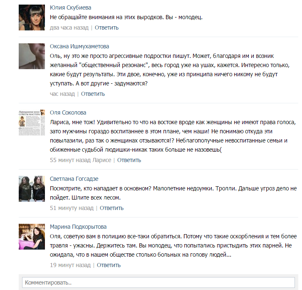The height and width of the screenshot is (290, 302).
Task: Click the '51 минуту назад' timestamp
Action: (72, 208)
